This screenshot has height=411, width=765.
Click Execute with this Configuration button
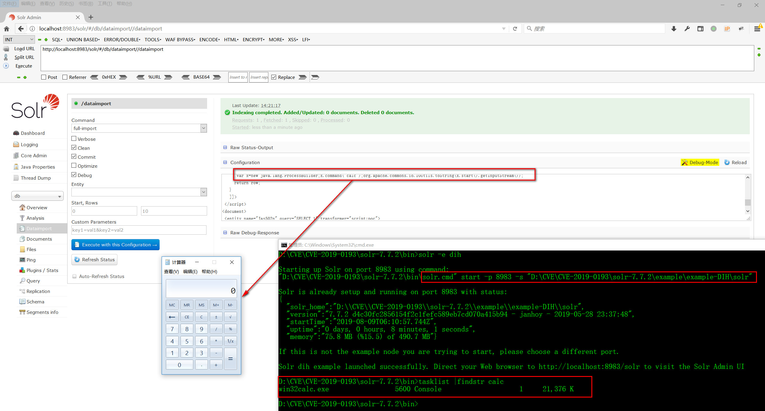pyautogui.click(x=115, y=245)
